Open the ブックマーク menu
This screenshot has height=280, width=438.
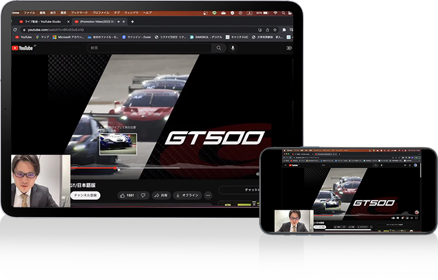[79, 13]
